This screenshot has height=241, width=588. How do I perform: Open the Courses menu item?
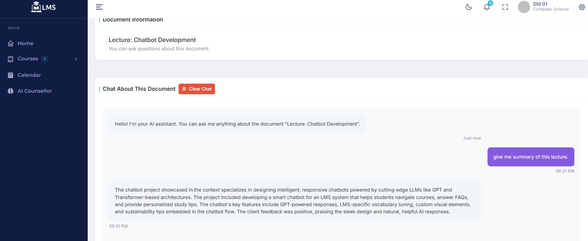tap(44, 59)
